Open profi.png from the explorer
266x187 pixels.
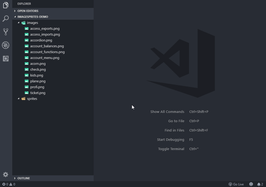tap(37, 87)
